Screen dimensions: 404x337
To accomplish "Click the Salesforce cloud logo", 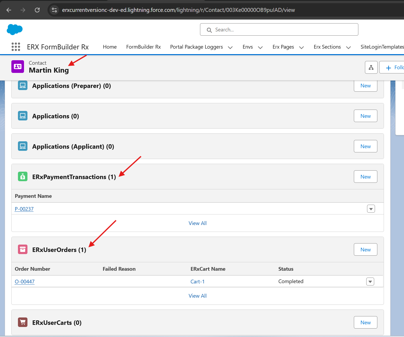I will pyautogui.click(x=15, y=29).
